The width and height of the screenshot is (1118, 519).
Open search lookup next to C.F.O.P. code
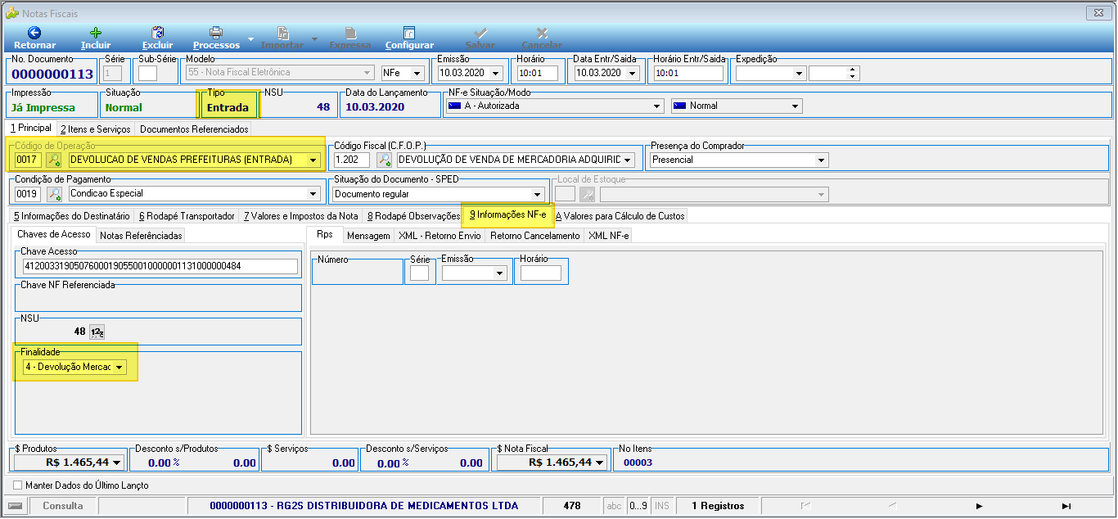click(x=384, y=160)
